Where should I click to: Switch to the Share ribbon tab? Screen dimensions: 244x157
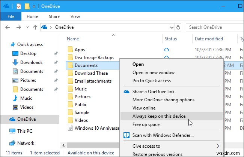tap(54, 16)
